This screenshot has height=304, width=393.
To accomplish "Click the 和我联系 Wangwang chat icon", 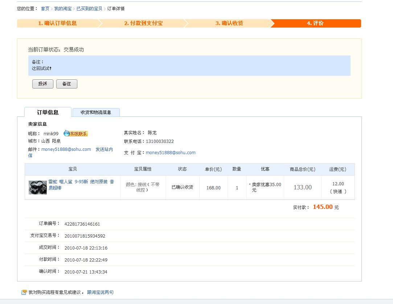I will (x=76, y=133).
